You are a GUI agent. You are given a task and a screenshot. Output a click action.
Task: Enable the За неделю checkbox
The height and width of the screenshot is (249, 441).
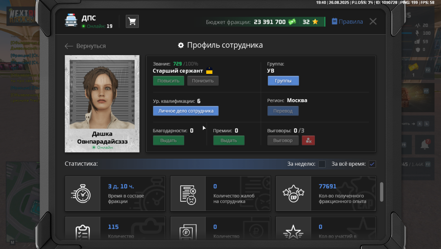tap(322, 164)
